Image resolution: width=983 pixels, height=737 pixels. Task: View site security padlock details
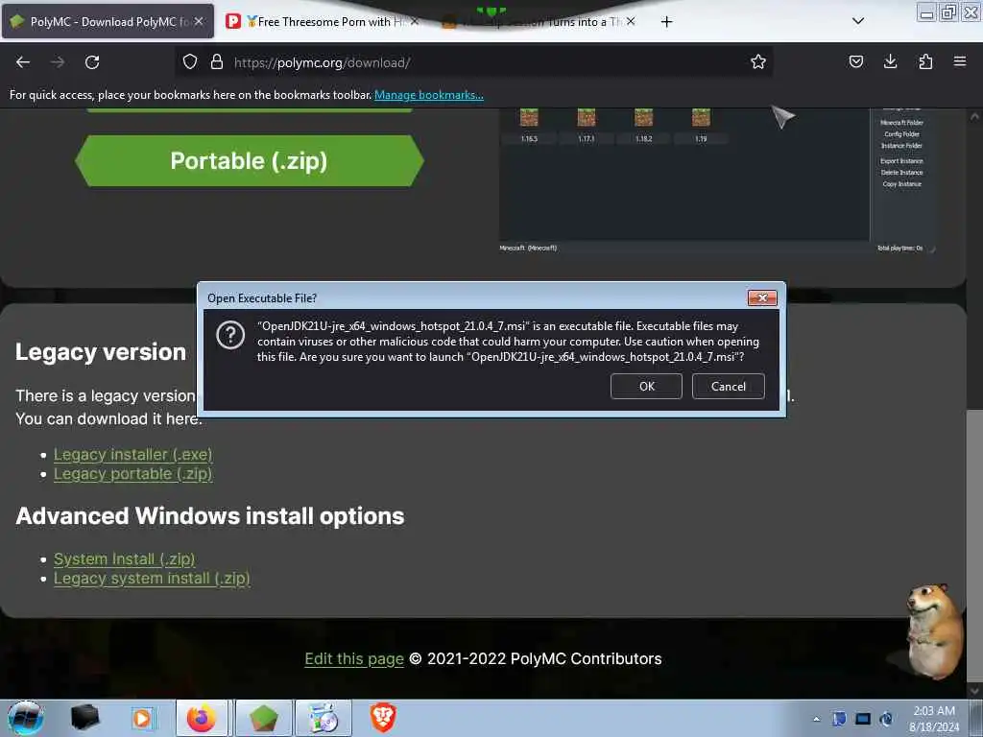(217, 62)
